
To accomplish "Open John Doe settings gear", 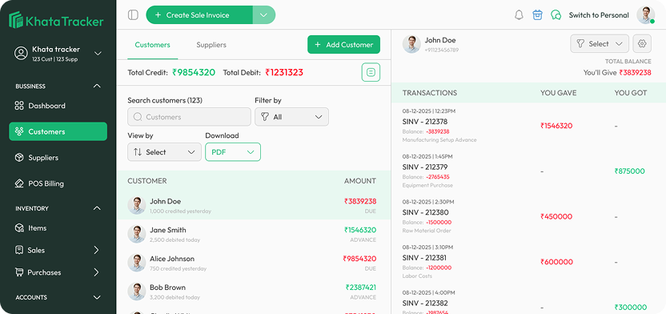I will click(642, 43).
